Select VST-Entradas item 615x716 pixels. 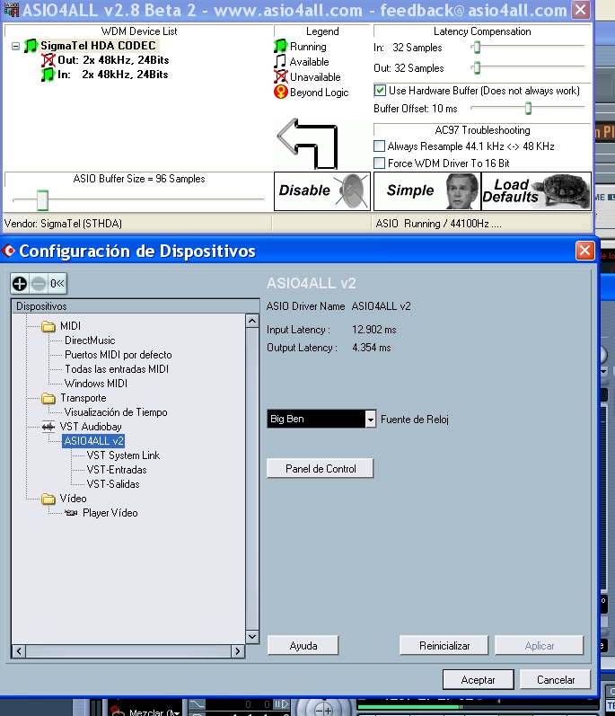pyautogui.click(x=117, y=470)
